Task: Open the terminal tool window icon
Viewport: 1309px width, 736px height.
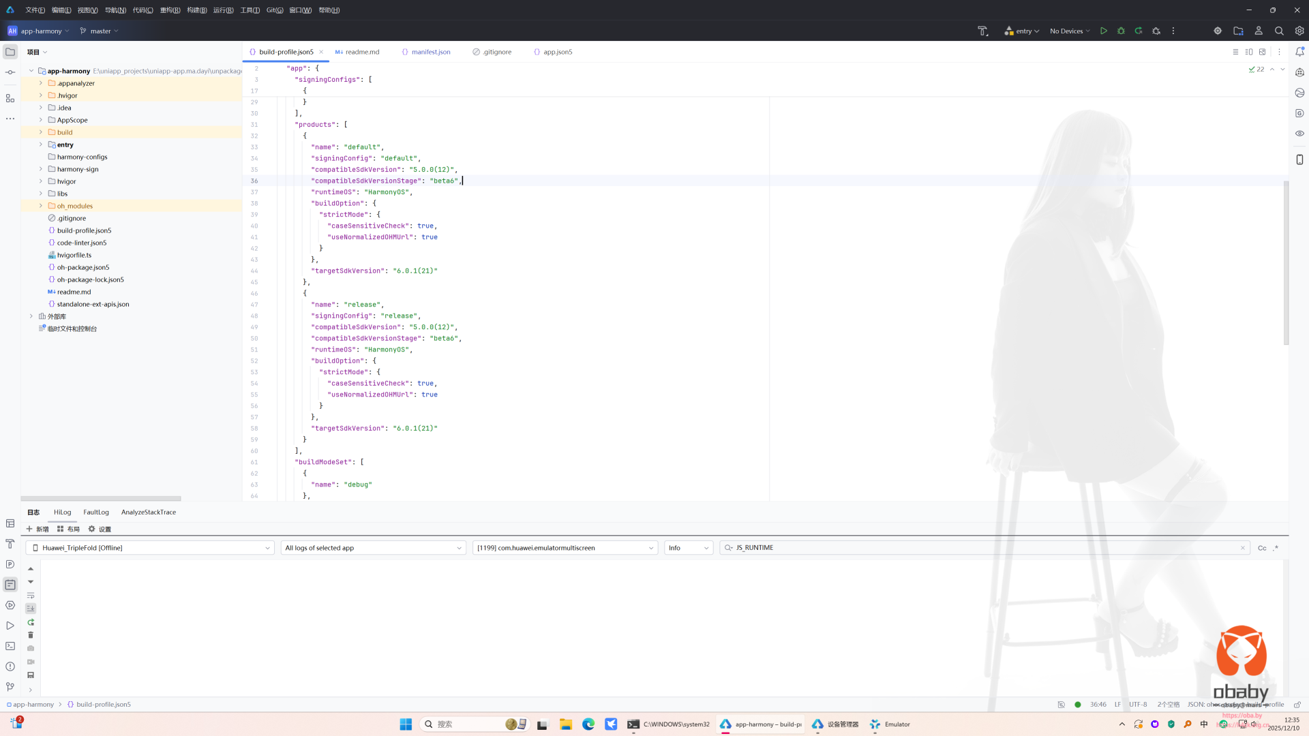Action: 10,646
